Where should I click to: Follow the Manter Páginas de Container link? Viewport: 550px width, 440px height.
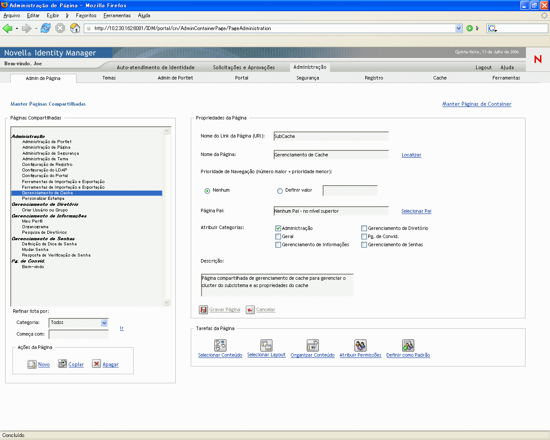click(477, 104)
